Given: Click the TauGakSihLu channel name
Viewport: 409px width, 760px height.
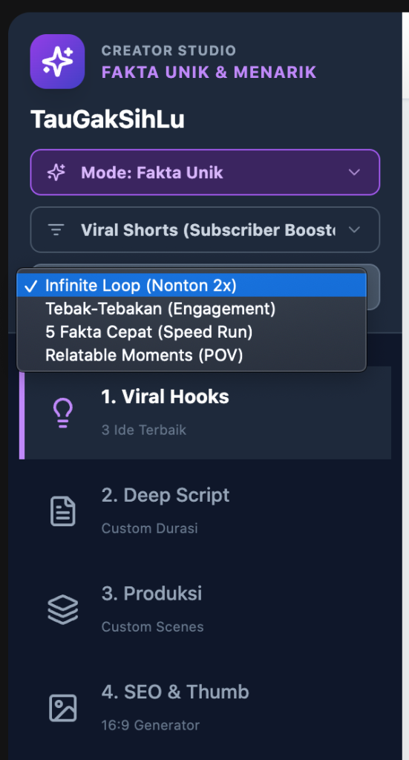Looking at the screenshot, I should [108, 119].
